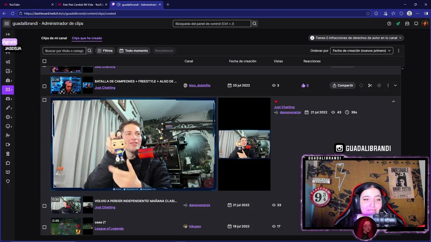Open the oaaa clip thumbnail

pyautogui.click(x=66, y=226)
